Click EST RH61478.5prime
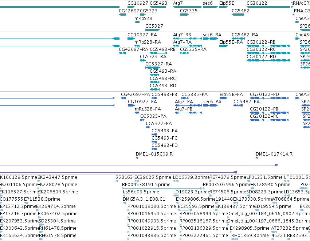This screenshot has height=241, width=310. [41, 232]
